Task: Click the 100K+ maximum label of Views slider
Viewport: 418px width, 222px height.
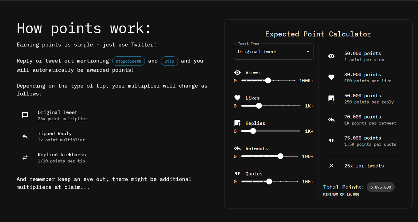Action: (306, 81)
